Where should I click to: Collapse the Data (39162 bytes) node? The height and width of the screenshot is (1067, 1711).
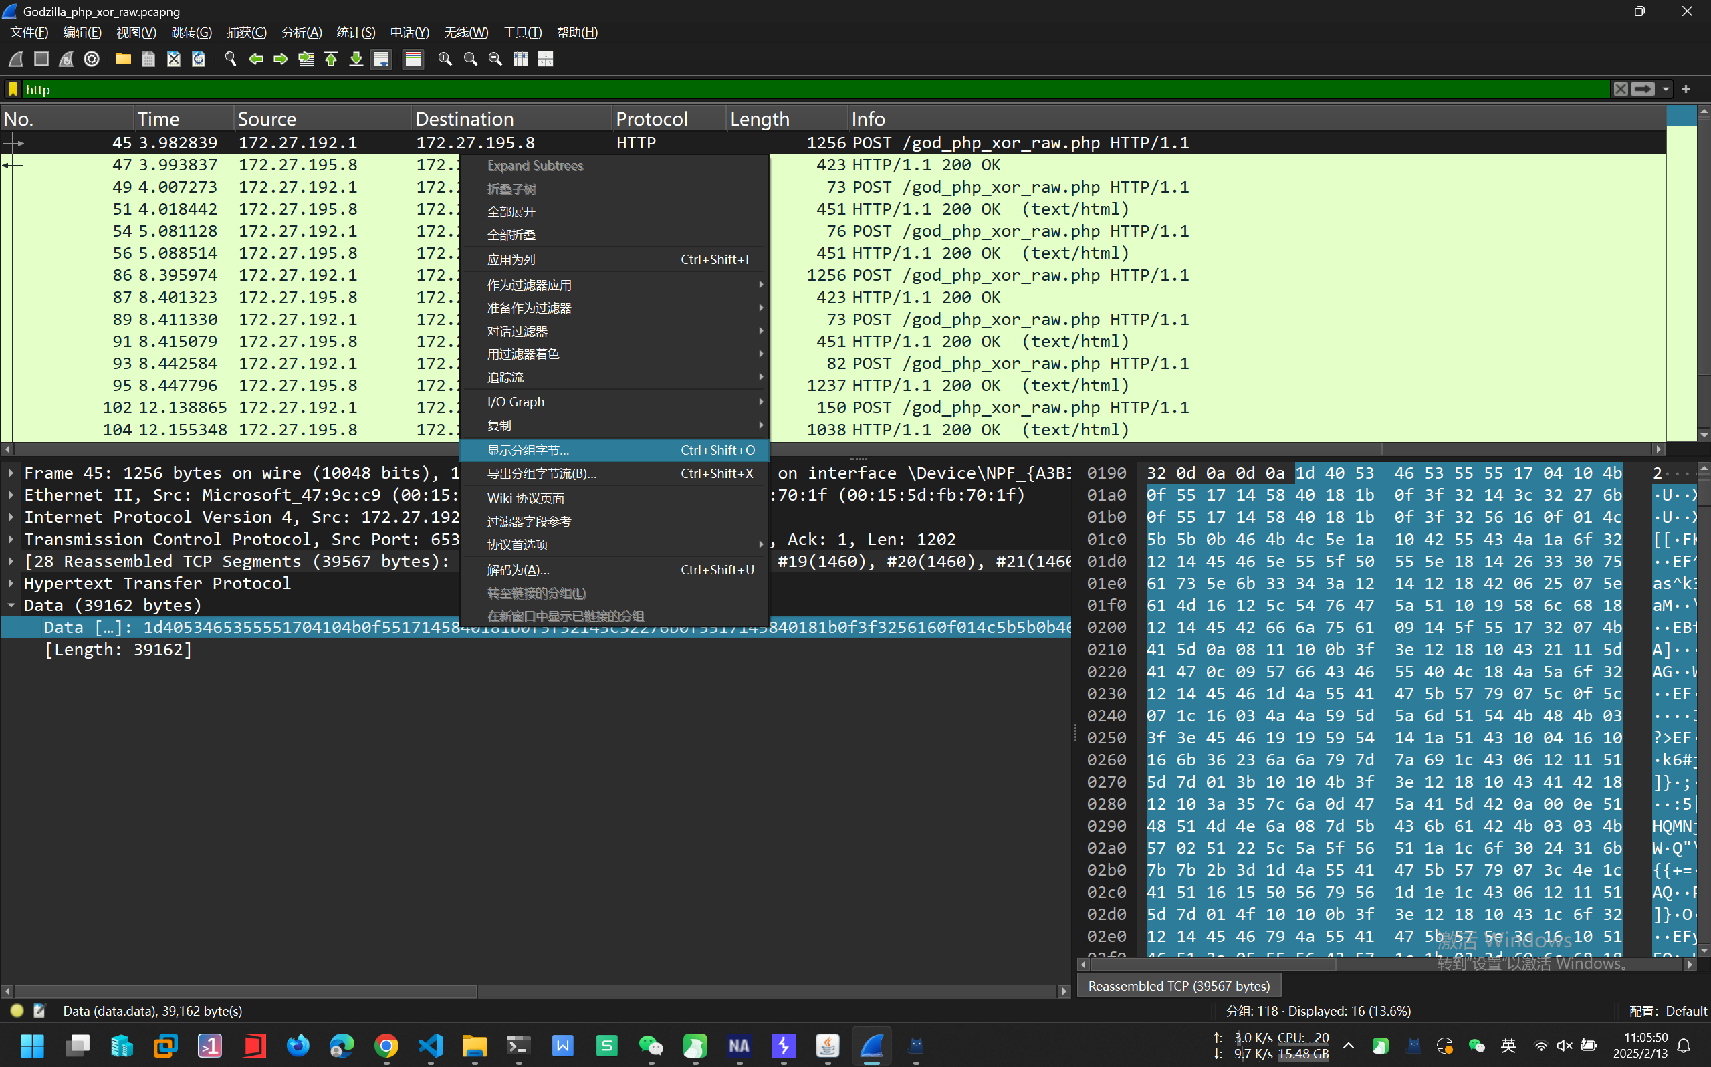(x=11, y=606)
